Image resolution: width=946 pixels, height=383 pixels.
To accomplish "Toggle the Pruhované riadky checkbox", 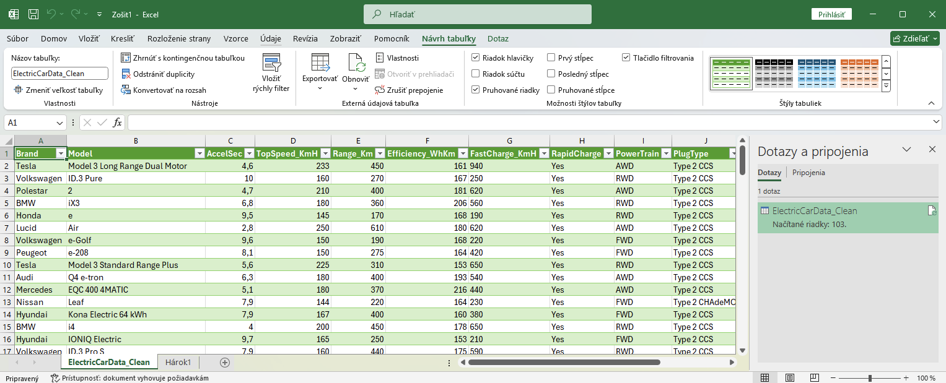I will click(476, 90).
